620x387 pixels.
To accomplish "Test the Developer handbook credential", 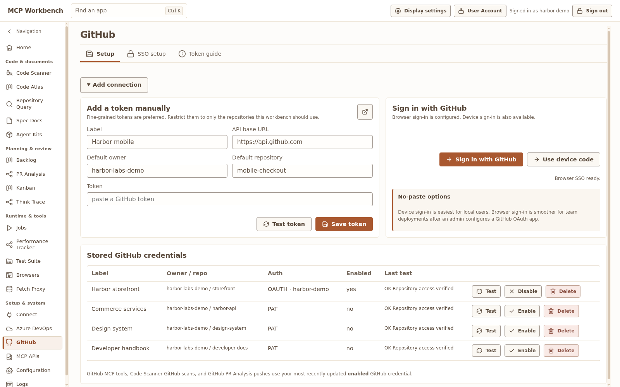I will click(486, 351).
